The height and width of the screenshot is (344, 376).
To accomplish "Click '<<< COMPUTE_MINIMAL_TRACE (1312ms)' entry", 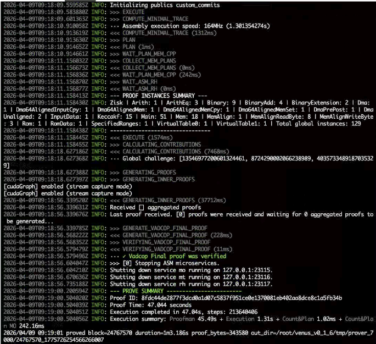I will (x=163, y=33).
